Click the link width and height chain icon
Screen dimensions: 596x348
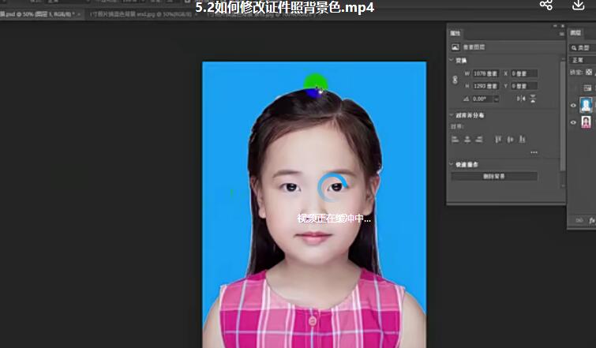tap(455, 79)
